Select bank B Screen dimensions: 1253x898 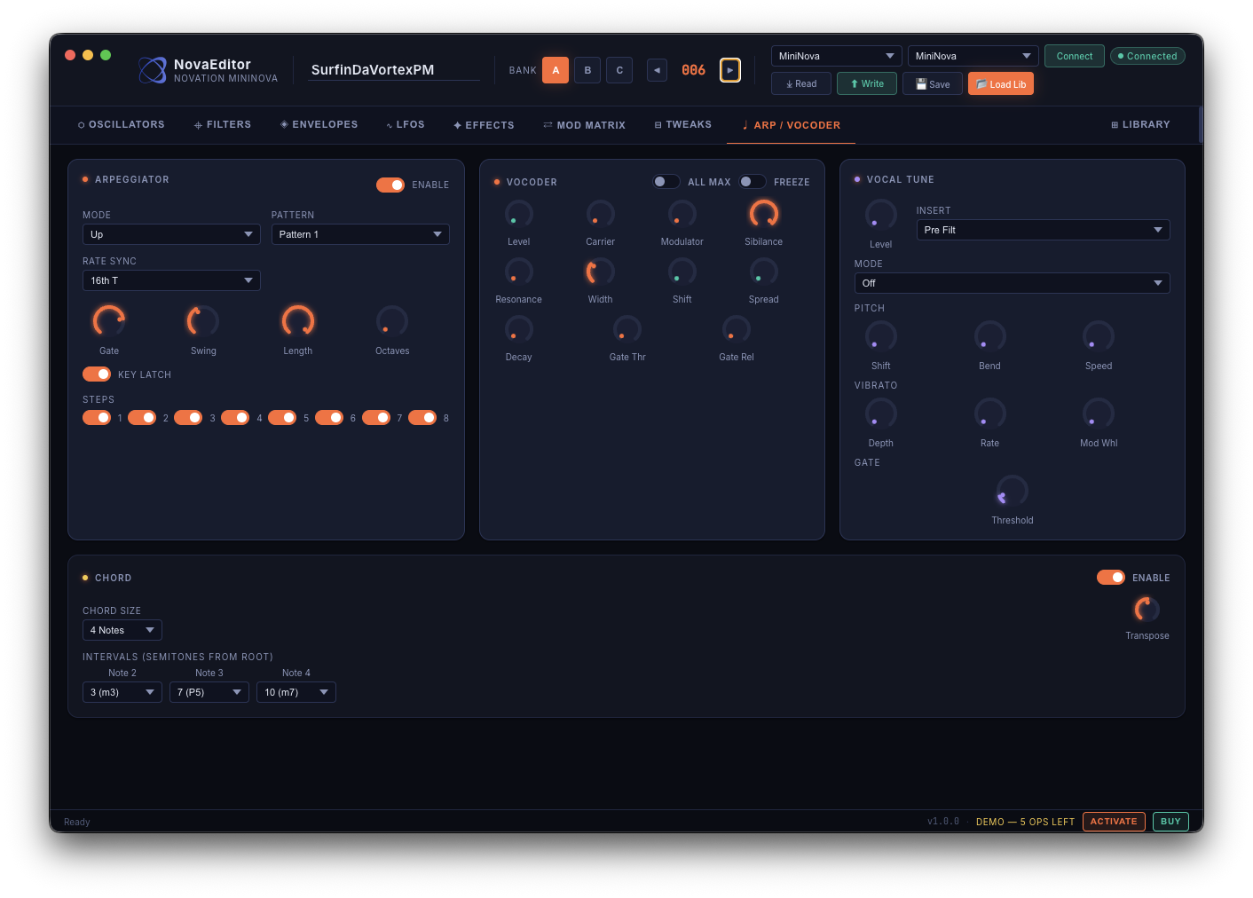[x=587, y=70]
